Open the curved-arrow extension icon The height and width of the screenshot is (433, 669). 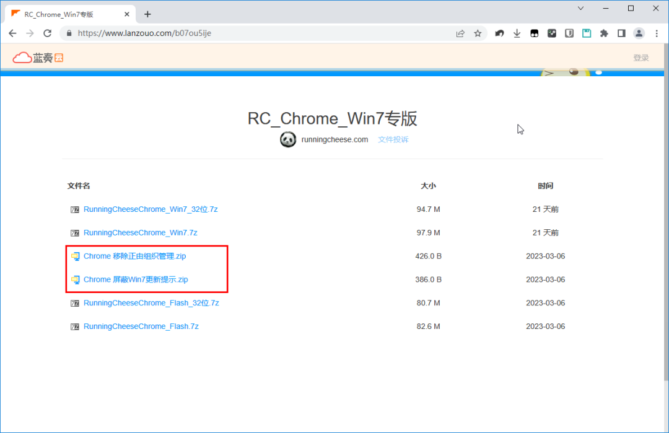499,33
